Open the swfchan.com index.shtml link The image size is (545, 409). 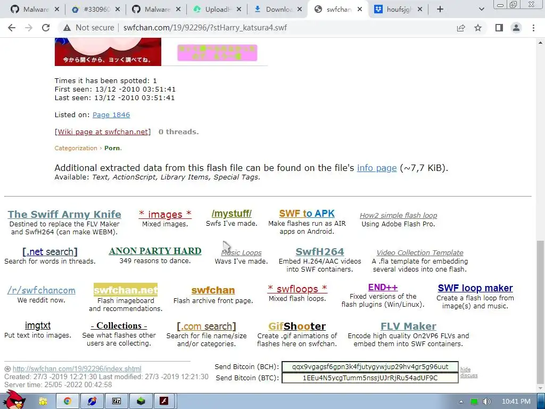77,369
